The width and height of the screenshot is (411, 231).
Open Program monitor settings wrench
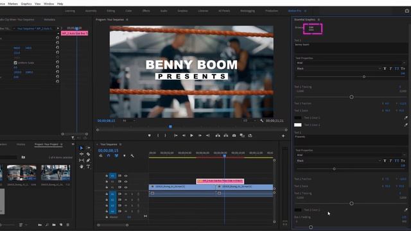[x=261, y=121]
